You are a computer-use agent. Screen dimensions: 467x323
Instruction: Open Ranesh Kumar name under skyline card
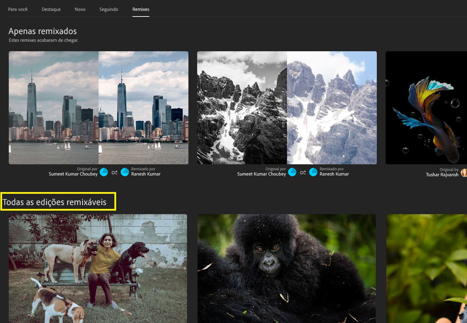[x=146, y=174]
